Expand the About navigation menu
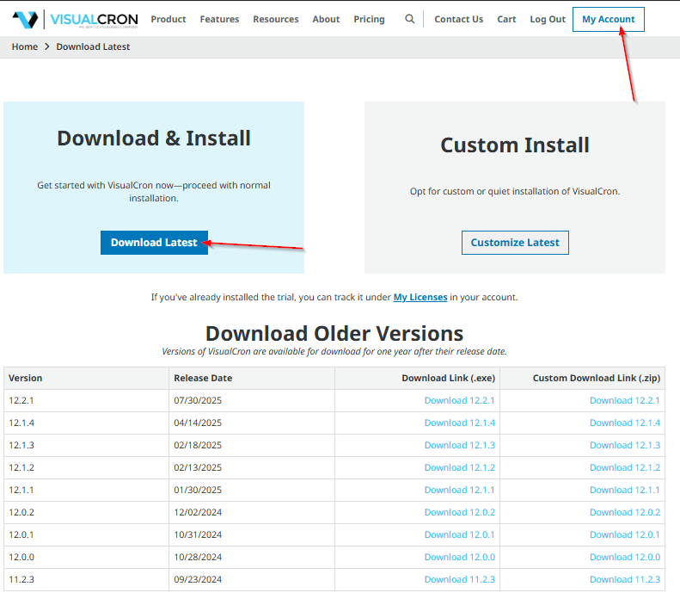 (326, 19)
